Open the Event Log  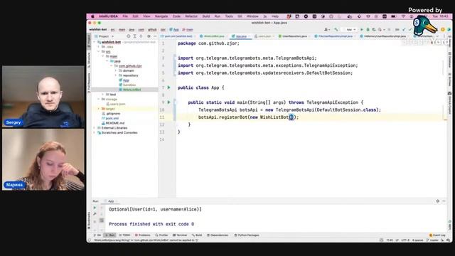tap(437, 235)
